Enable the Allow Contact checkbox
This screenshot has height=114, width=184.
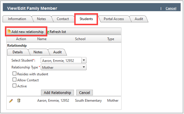click(14, 80)
